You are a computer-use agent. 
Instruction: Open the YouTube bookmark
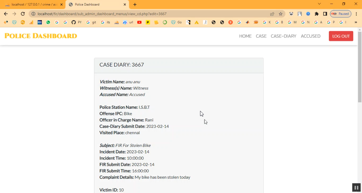pos(139,22)
